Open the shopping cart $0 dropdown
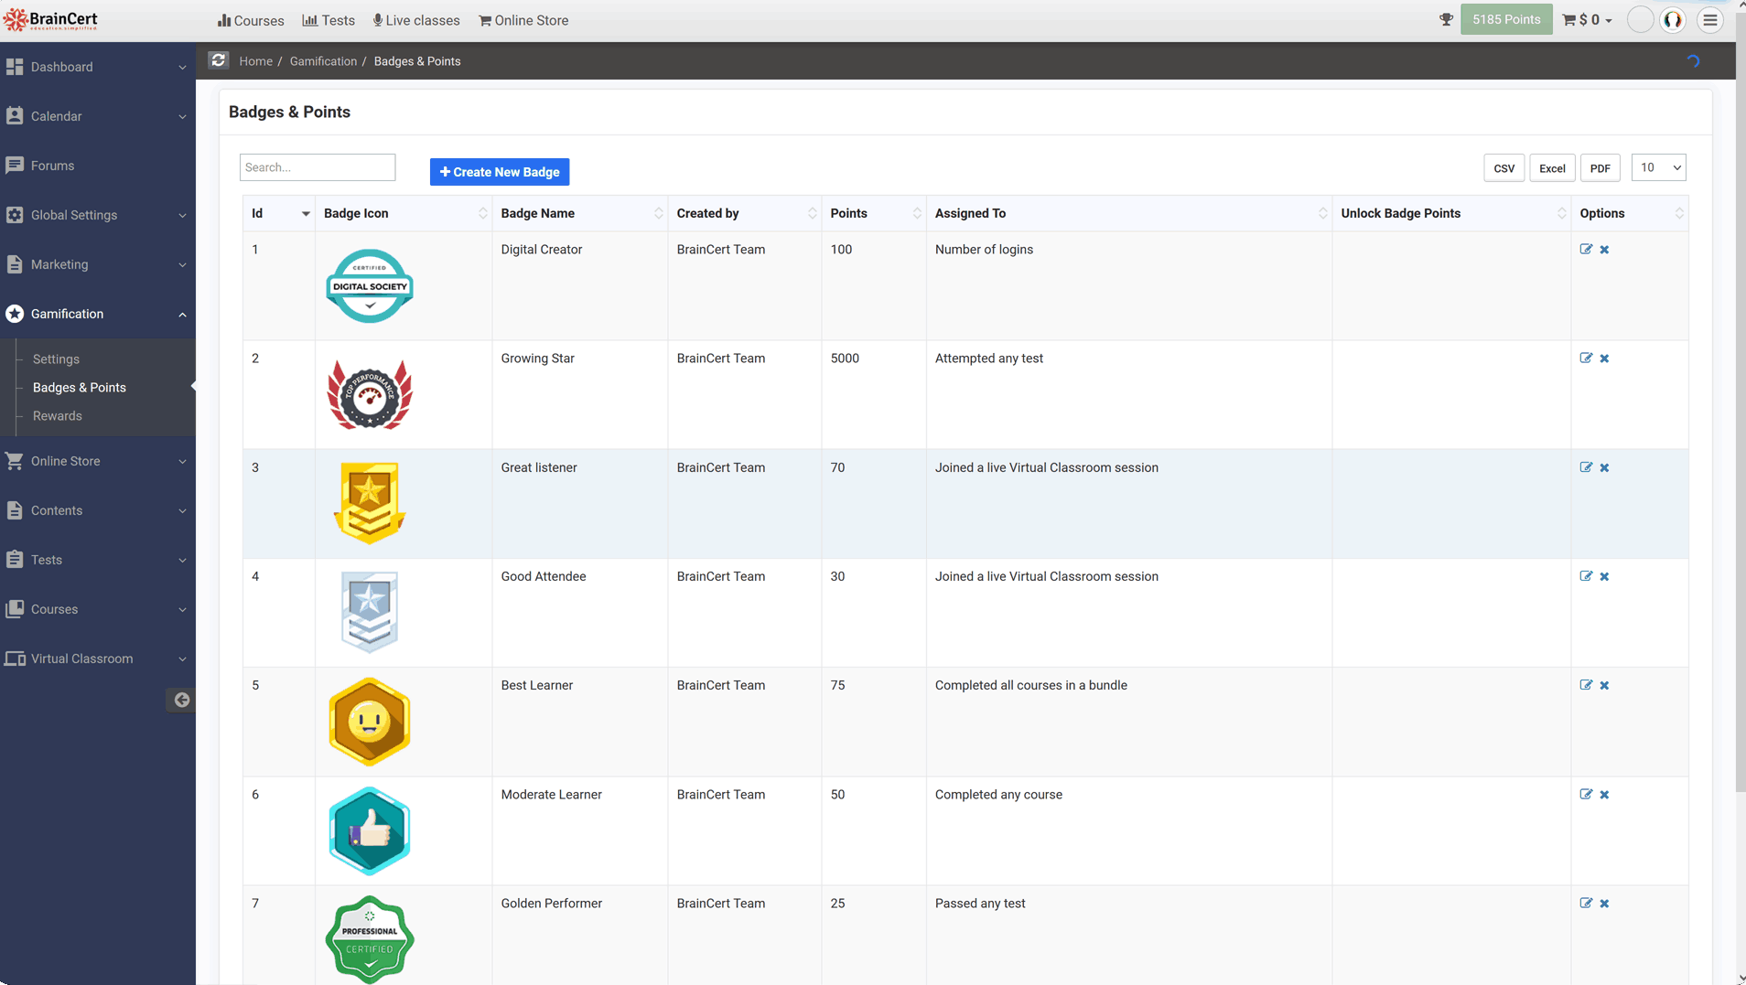This screenshot has height=985, width=1746. tap(1587, 20)
